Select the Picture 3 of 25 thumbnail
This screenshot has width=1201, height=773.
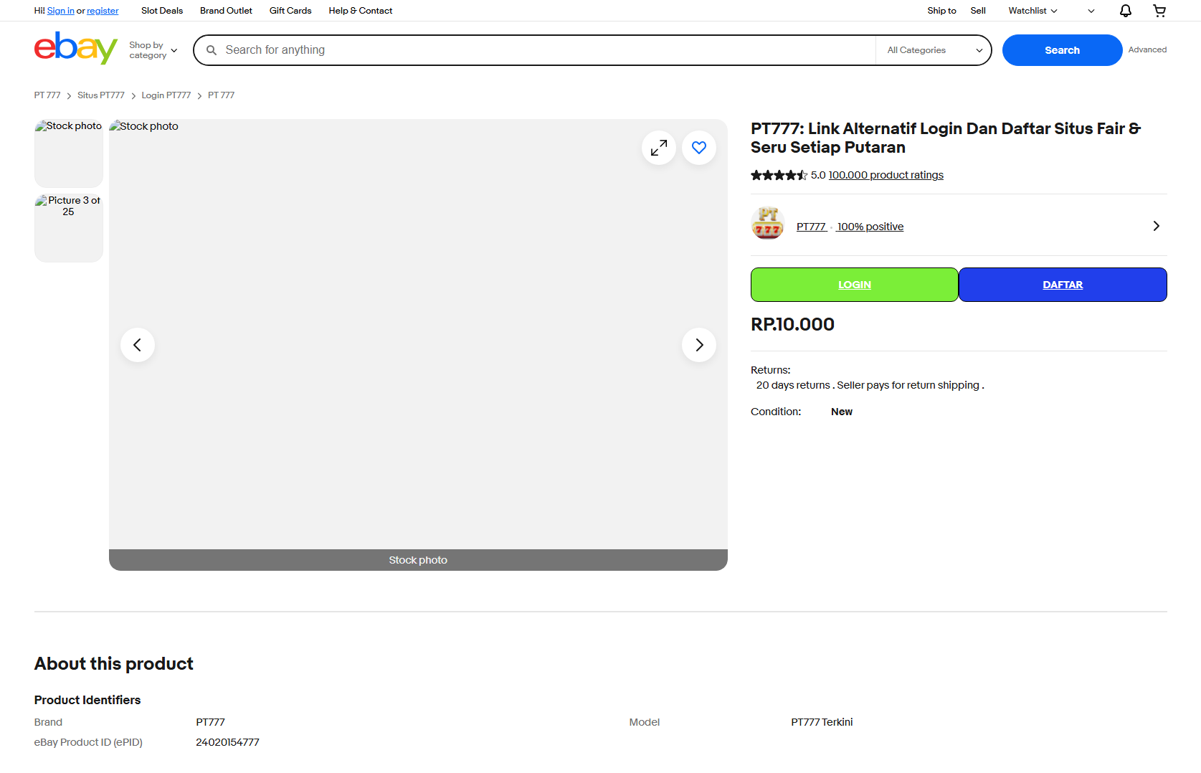click(x=69, y=228)
